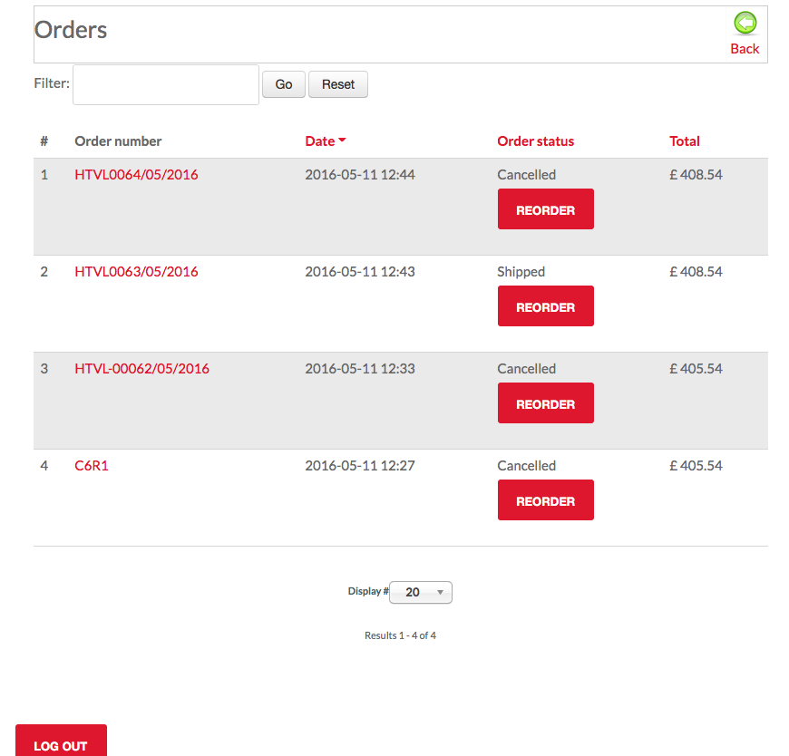Click the date 2016-05-11 12:43
This screenshot has width=789, height=756.
[360, 272]
